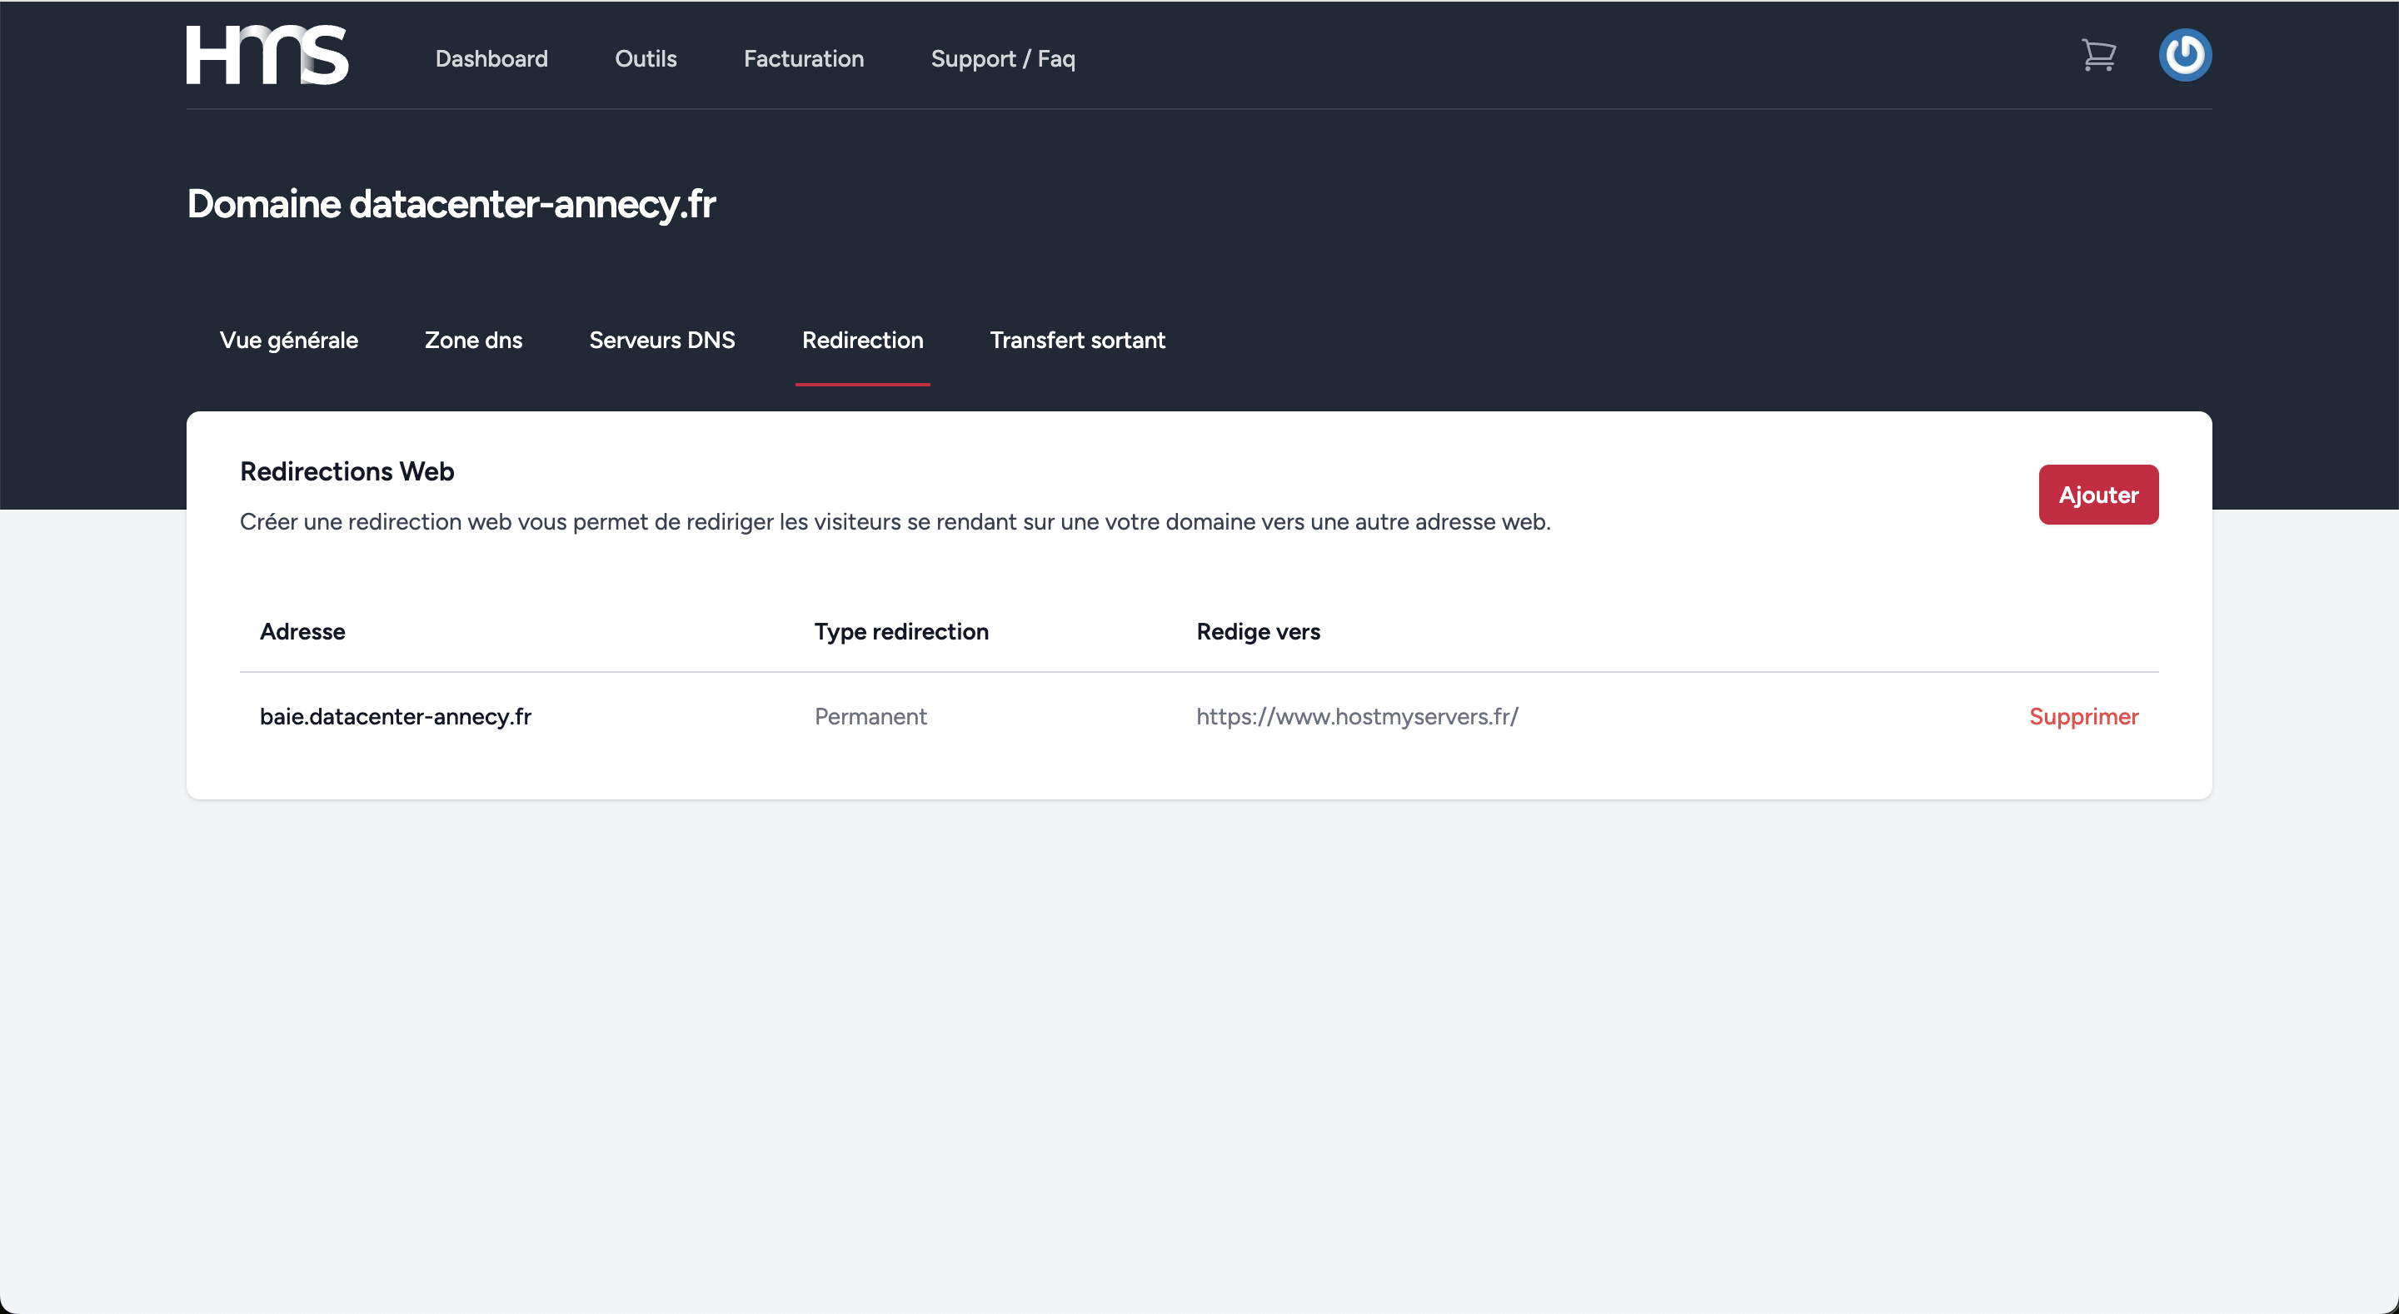Open Support / Faq page
The width and height of the screenshot is (2399, 1314).
[x=1002, y=58]
